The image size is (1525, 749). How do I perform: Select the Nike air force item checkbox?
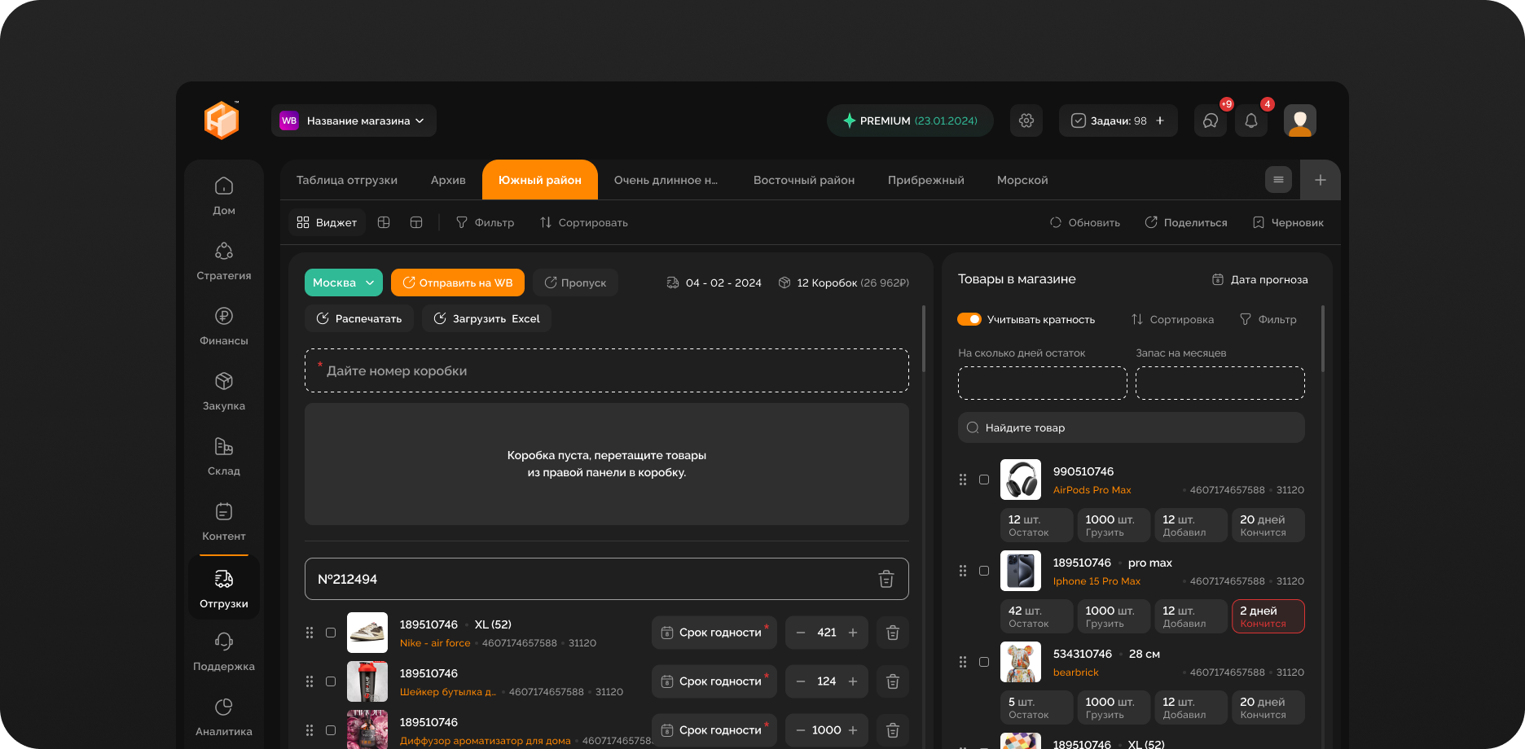pos(331,633)
